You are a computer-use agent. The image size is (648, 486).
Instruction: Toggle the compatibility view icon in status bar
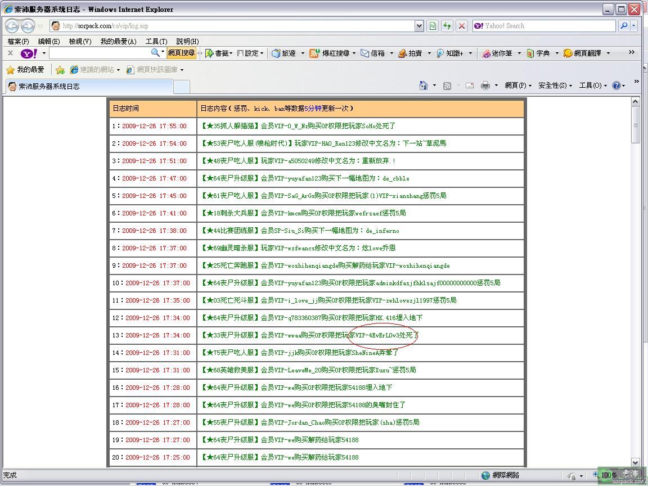(x=433, y=25)
